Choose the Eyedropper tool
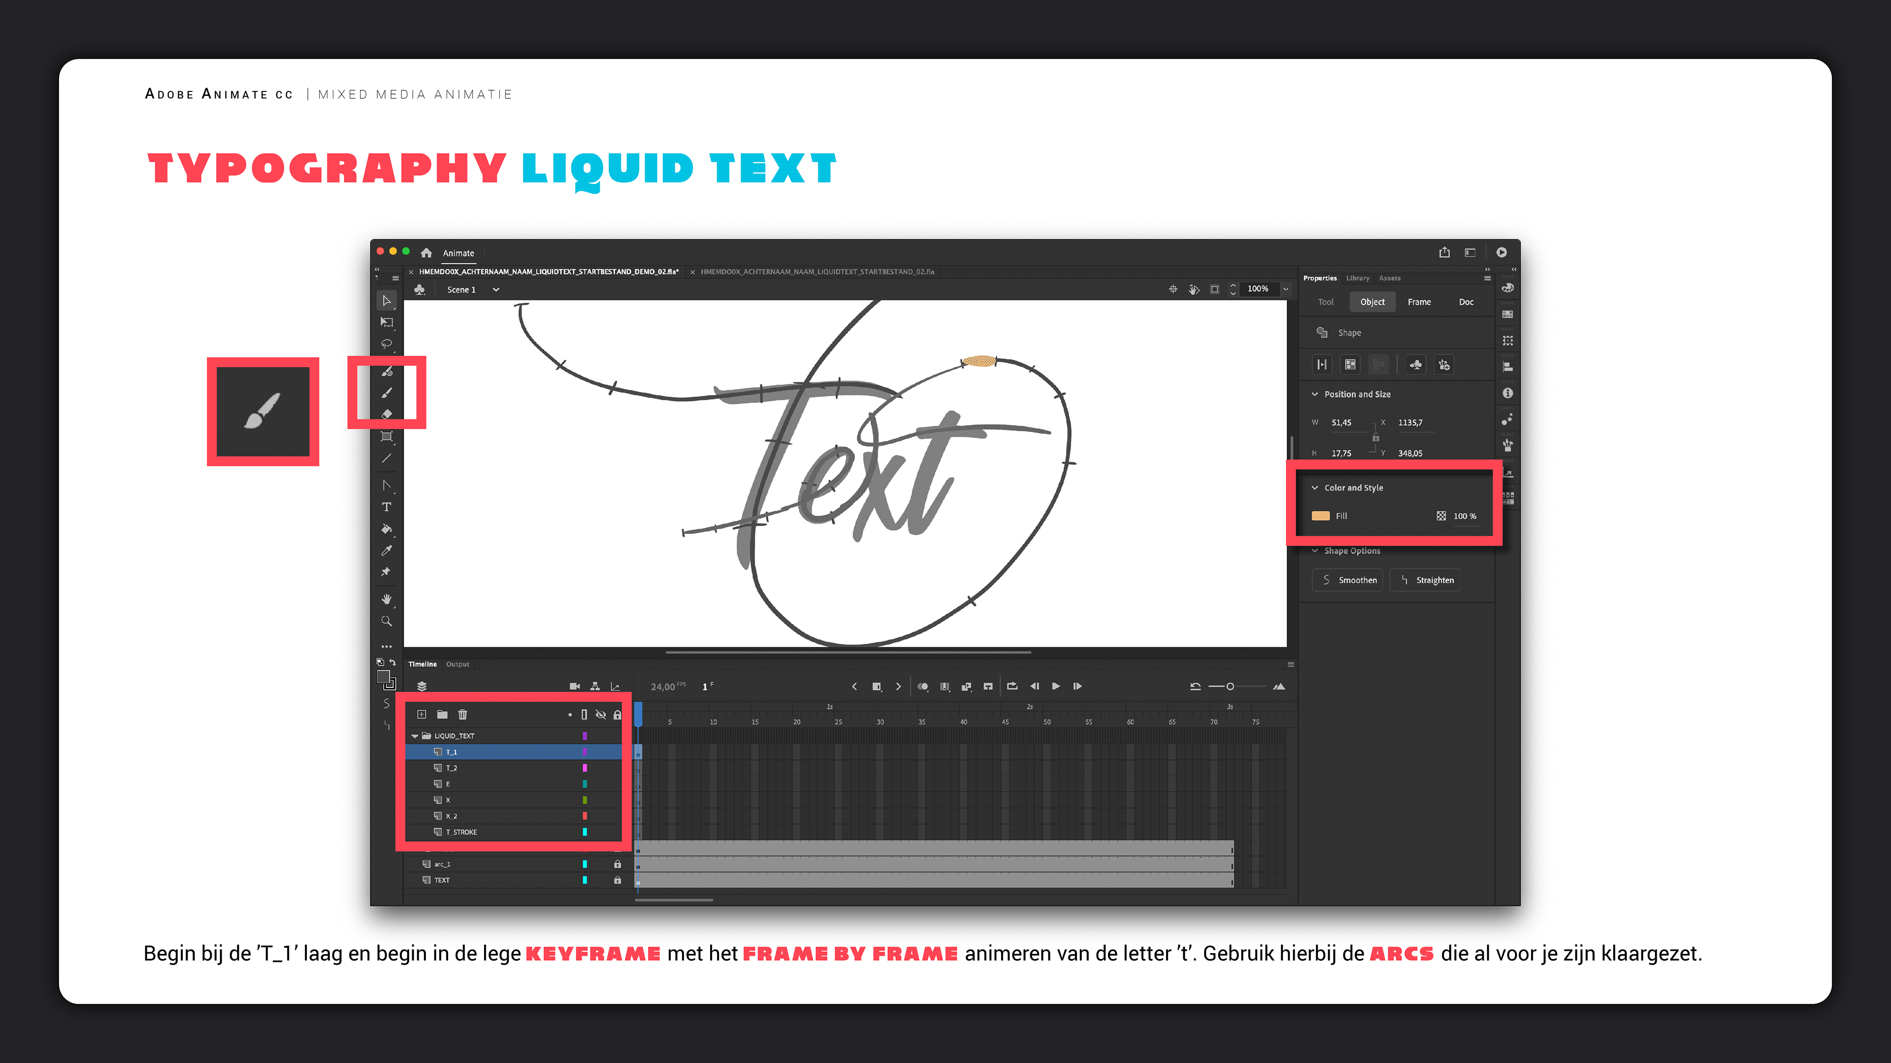1891x1063 pixels. 386,550
